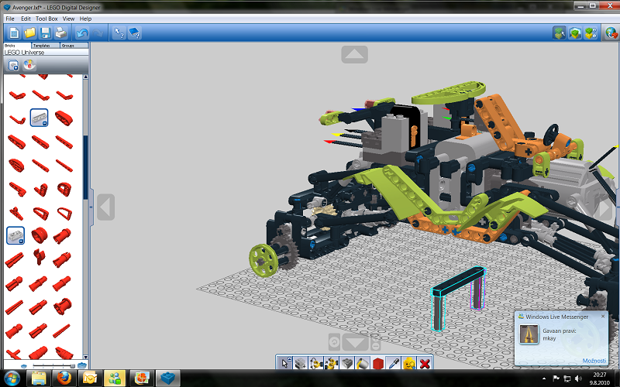620x387 pixels.
Task: Choose the Clone brick tool
Action: point(300,362)
